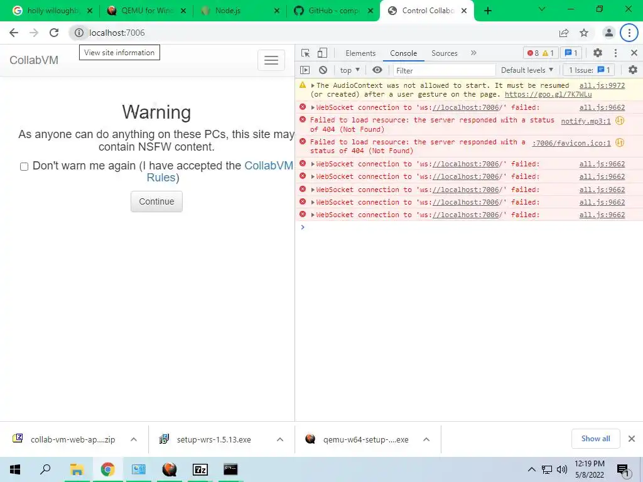Viewport: 643px width, 482px height.
Task: Open the CollabVM hamburger menu
Action: click(x=271, y=60)
